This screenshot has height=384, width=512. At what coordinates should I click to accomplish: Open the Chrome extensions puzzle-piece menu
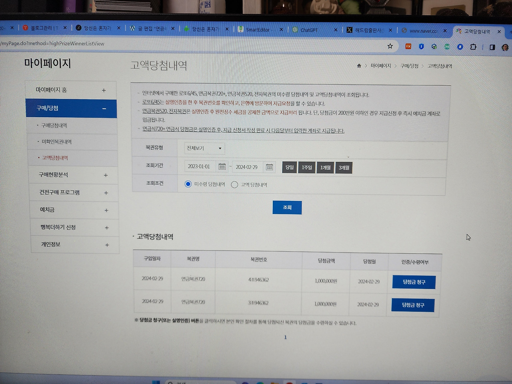click(x=473, y=47)
